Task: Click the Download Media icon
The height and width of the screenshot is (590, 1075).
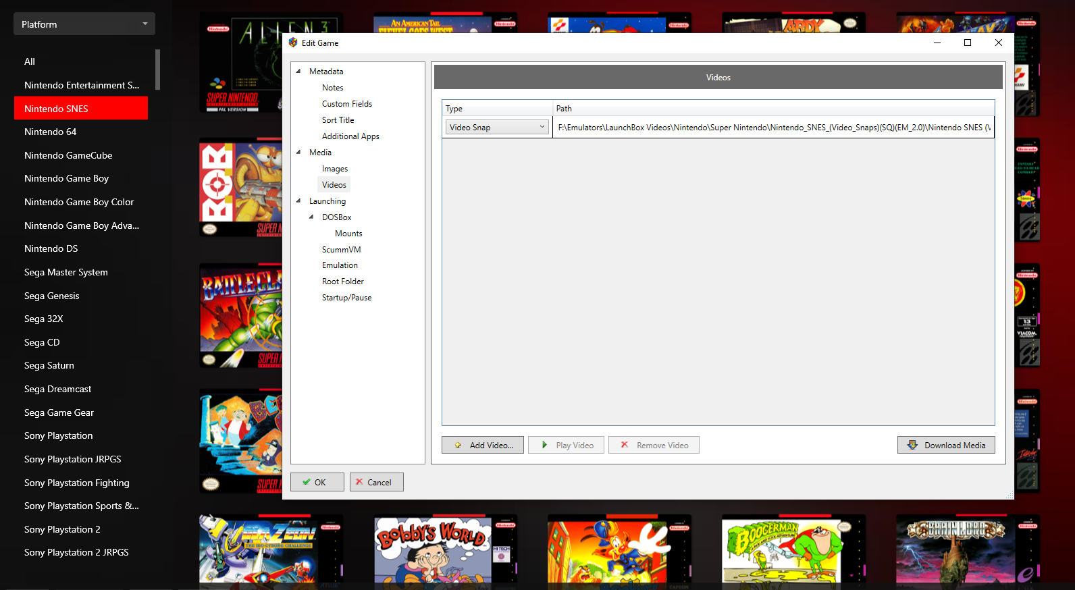Action: [912, 445]
